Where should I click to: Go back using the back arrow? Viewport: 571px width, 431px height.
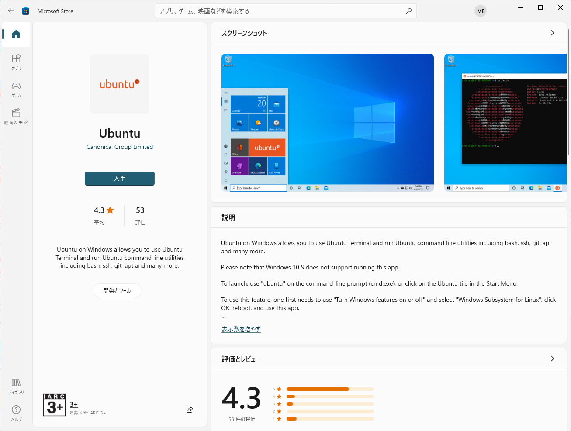click(10, 11)
